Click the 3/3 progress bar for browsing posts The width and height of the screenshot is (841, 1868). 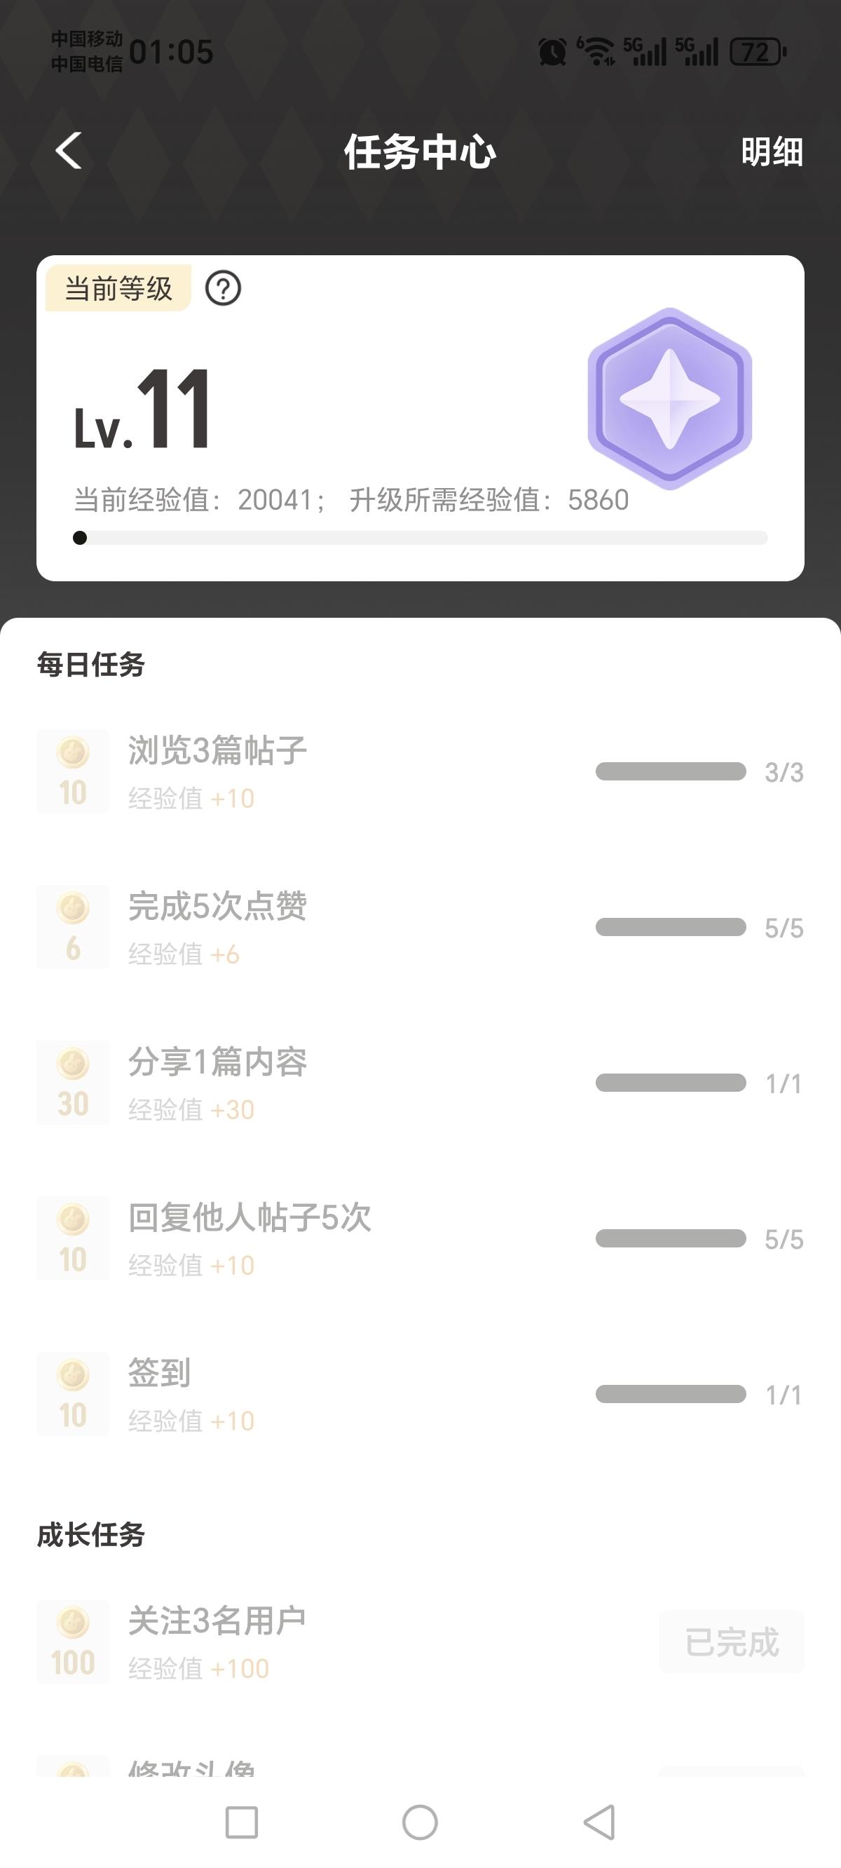(671, 771)
